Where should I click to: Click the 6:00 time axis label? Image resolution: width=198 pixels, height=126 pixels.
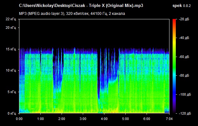pos(147,119)
